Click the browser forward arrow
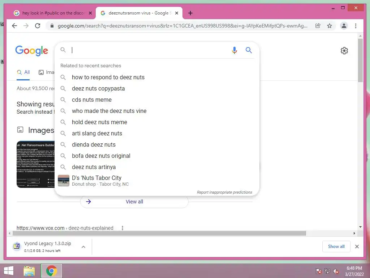The height and width of the screenshot is (278, 370). tap(26, 26)
